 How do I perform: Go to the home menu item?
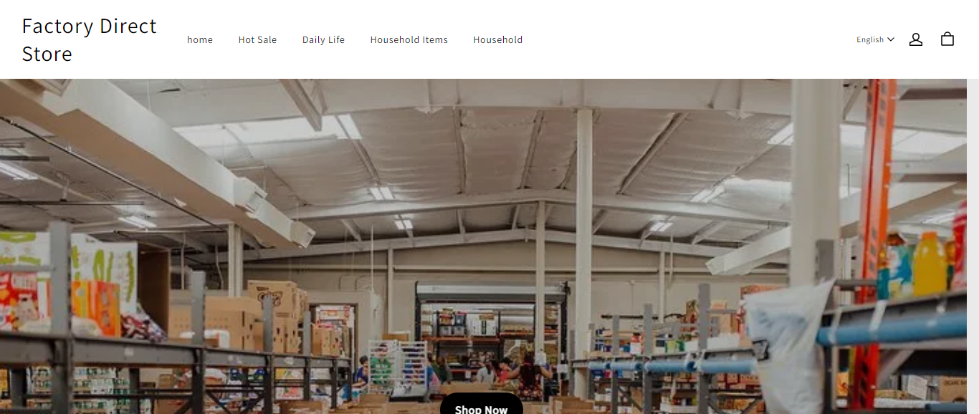tap(200, 39)
